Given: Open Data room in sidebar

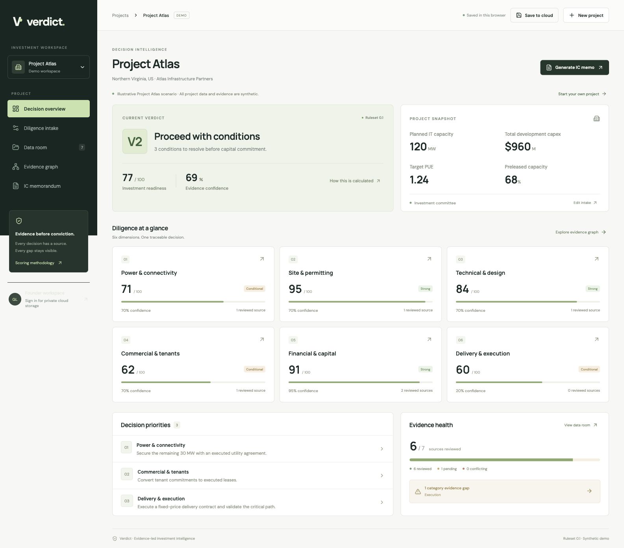Looking at the screenshot, I should (x=48, y=147).
